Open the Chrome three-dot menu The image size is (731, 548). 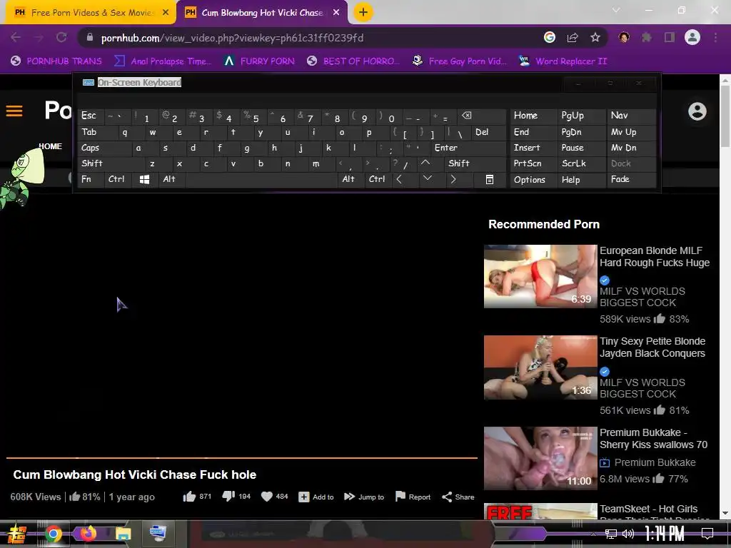(x=715, y=37)
